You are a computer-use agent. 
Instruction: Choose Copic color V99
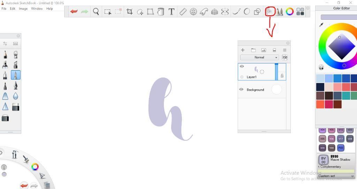(332, 148)
